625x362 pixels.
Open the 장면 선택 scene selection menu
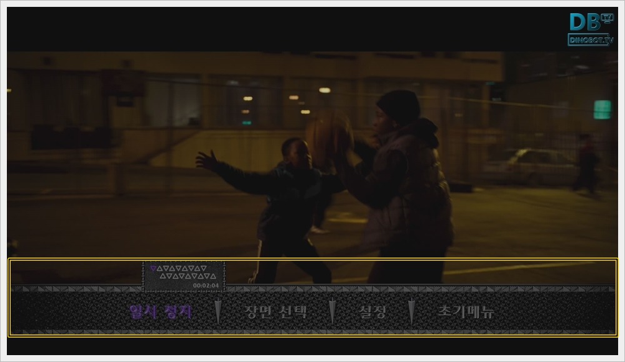(x=276, y=311)
